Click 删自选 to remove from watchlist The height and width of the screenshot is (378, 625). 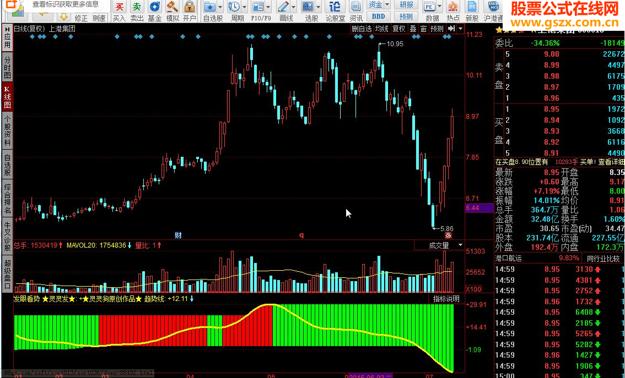[362, 29]
